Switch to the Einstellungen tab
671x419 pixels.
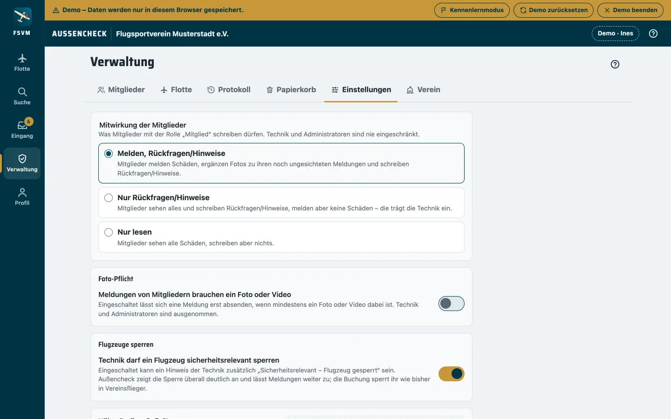(x=361, y=90)
